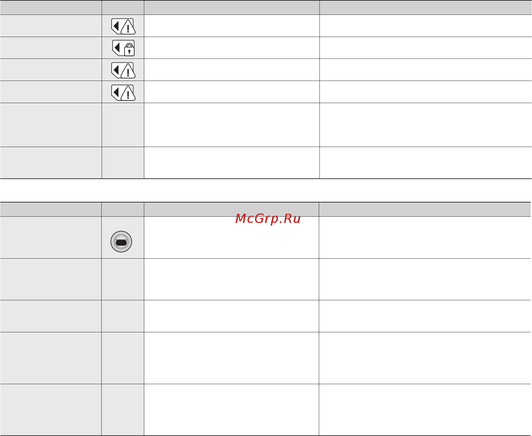Click the empty icon cell in the top table's last row
Image resolution: width=532 pixels, height=436 pixels.
123,163
